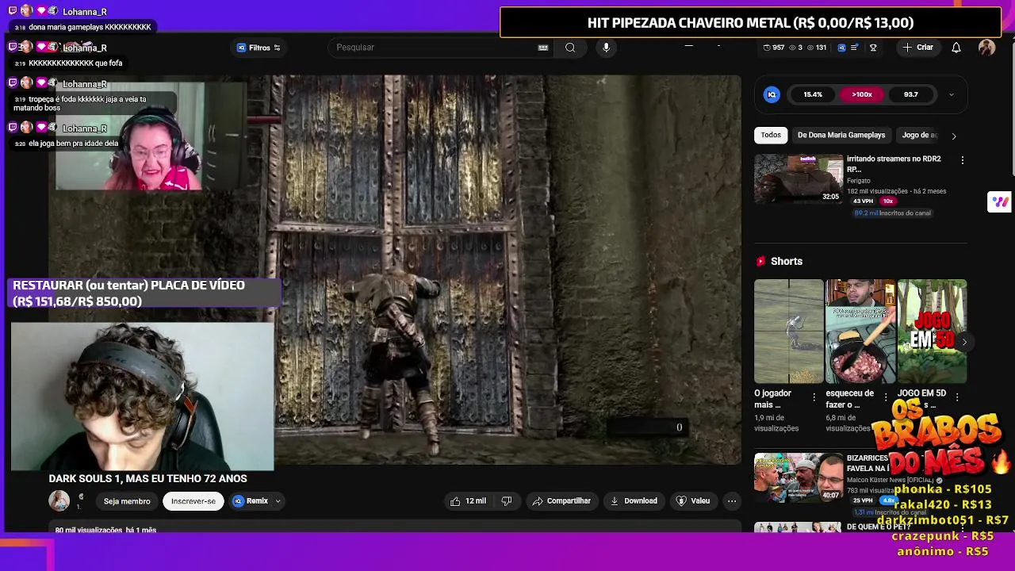Click the colorful extension icon at right edge
This screenshot has width=1015, height=571.
999,201
